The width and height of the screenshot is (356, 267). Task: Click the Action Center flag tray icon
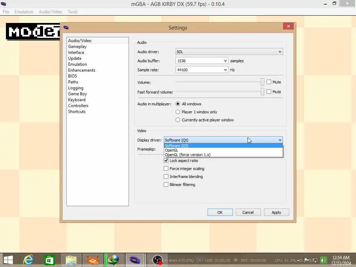[306, 260]
